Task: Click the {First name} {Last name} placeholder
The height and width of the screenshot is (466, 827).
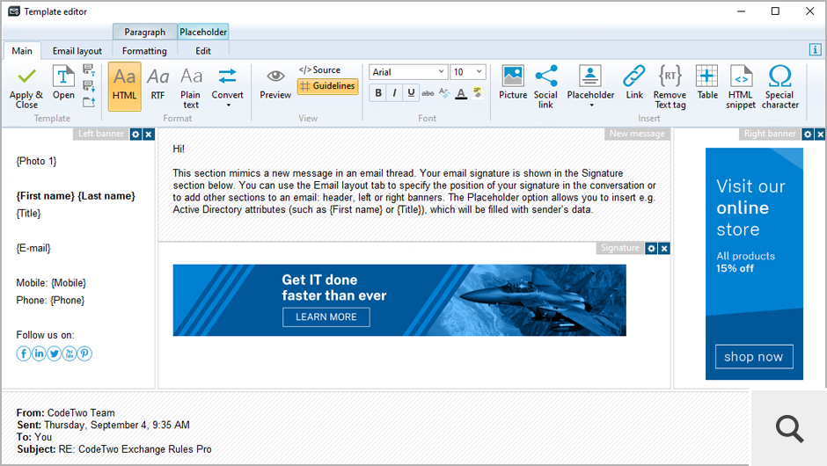Action: (76, 196)
